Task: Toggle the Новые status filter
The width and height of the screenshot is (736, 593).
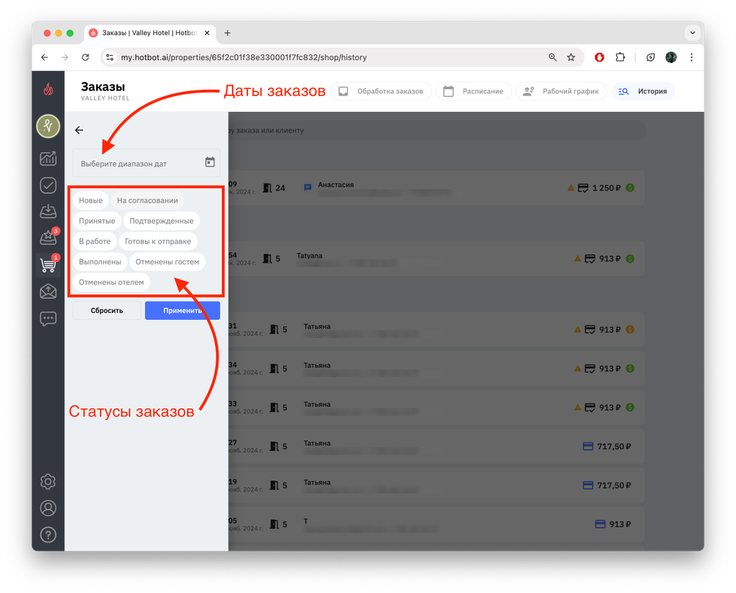Action: click(91, 200)
